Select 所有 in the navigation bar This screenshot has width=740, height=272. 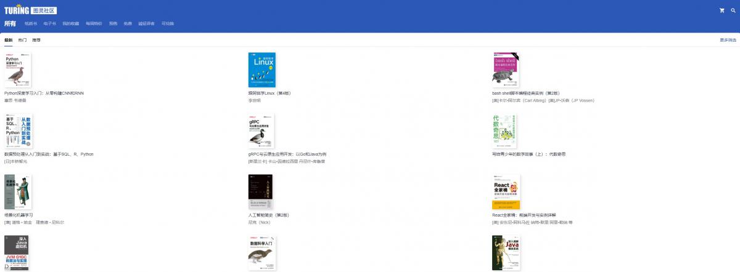point(10,23)
